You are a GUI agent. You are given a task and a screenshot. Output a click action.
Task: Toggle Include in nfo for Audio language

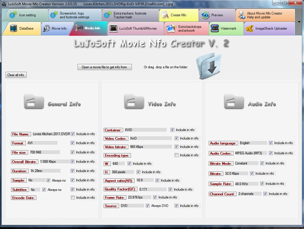(271, 143)
